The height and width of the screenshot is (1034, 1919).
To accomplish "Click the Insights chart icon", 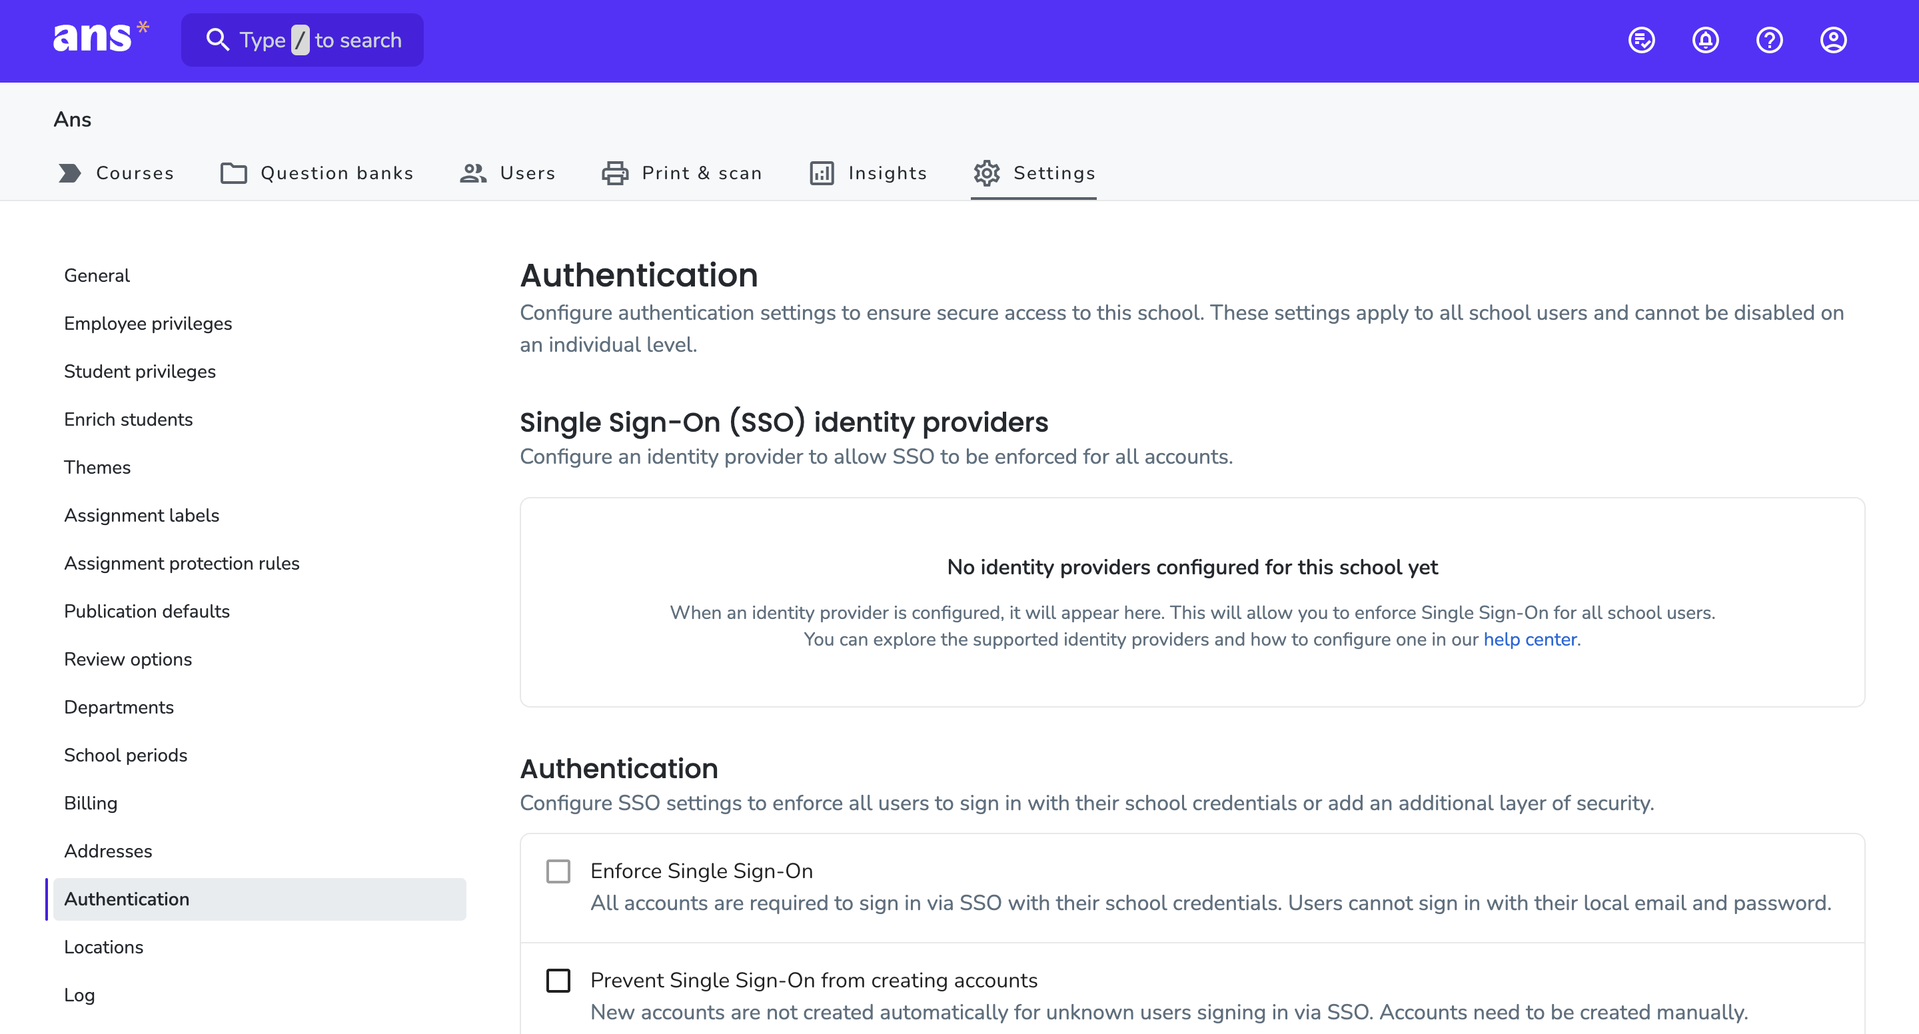I will (x=822, y=173).
